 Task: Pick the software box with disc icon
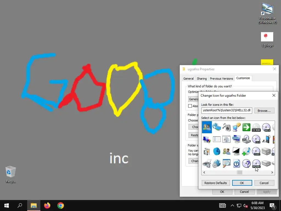pyautogui.click(x=207, y=151)
